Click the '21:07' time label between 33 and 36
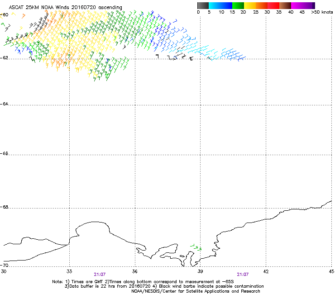 tap(100, 275)
